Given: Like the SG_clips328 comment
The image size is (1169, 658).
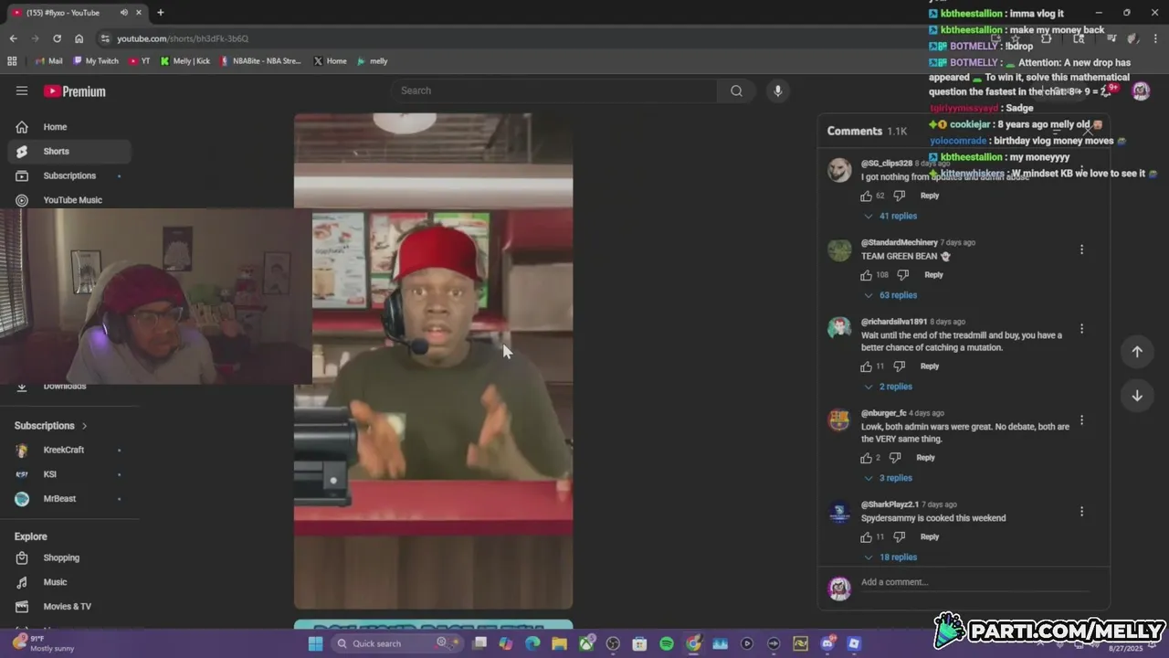Looking at the screenshot, I should click(x=866, y=196).
